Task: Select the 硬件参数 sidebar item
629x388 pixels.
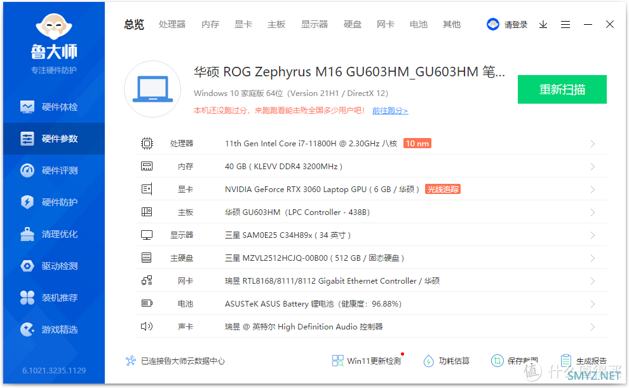Action: (x=54, y=139)
